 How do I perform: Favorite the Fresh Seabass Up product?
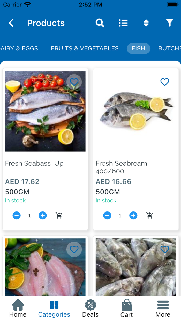tap(74, 82)
